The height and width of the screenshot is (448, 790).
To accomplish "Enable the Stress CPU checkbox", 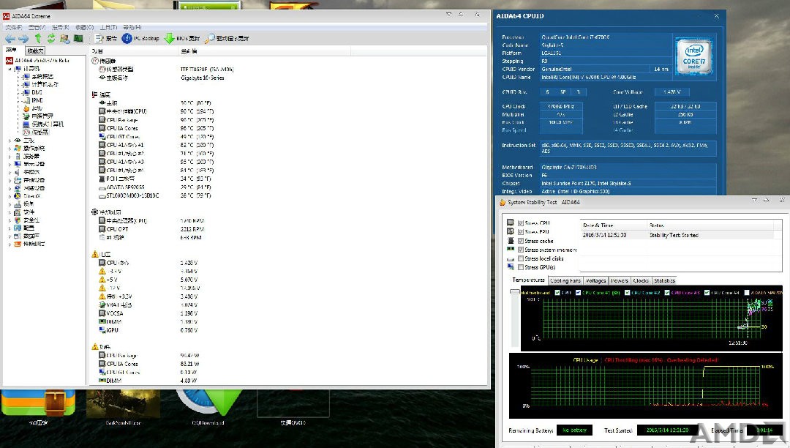I will pyautogui.click(x=521, y=223).
